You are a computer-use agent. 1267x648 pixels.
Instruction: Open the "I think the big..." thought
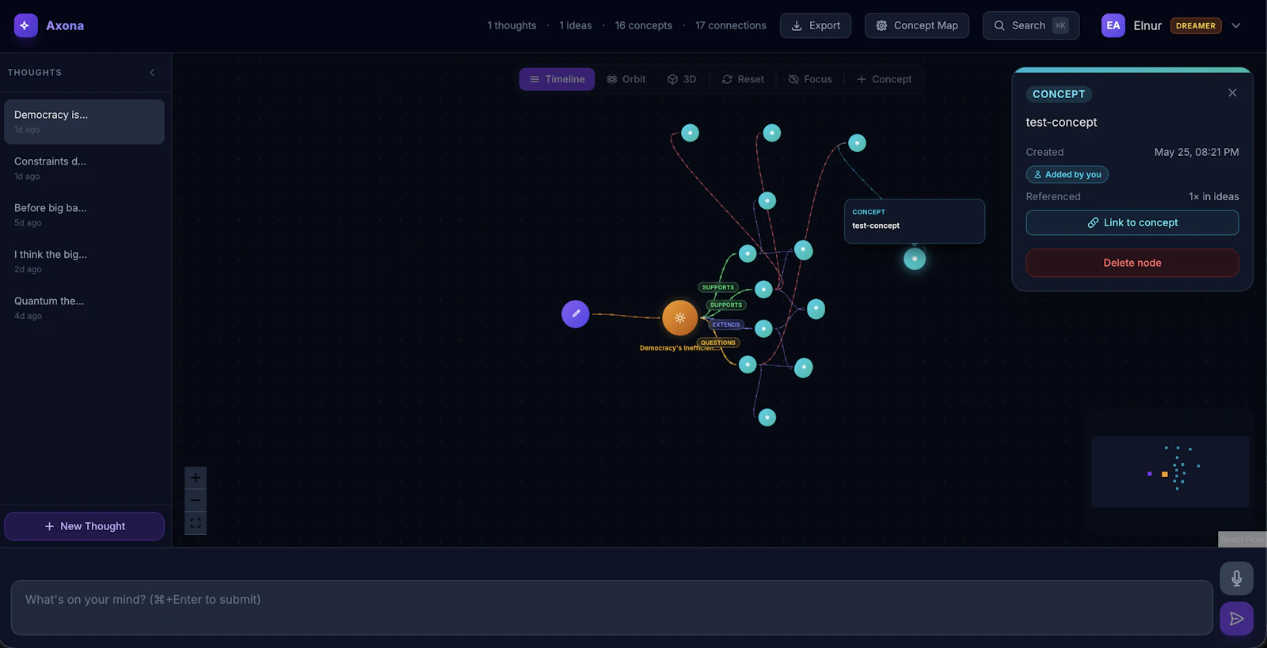pos(84,261)
